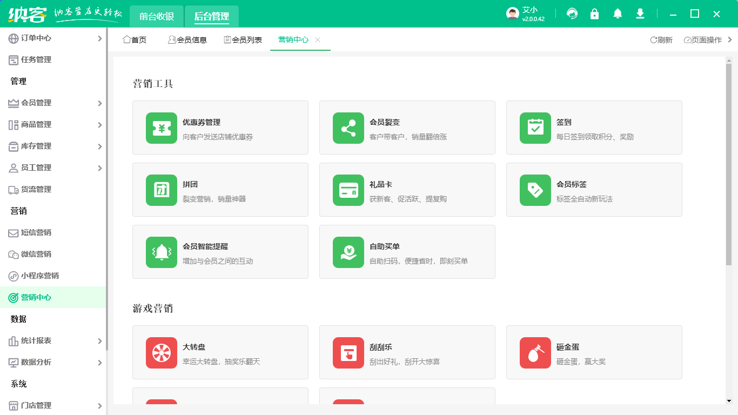This screenshot has height=415, width=738.
Task: Select the 刮刮乐 scratch card icon
Action: pos(348,352)
